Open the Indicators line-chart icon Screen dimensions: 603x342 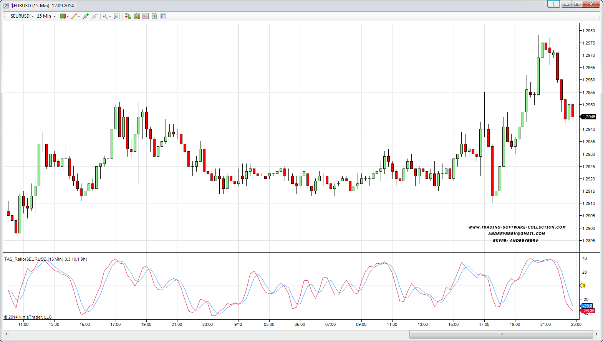[146, 16]
